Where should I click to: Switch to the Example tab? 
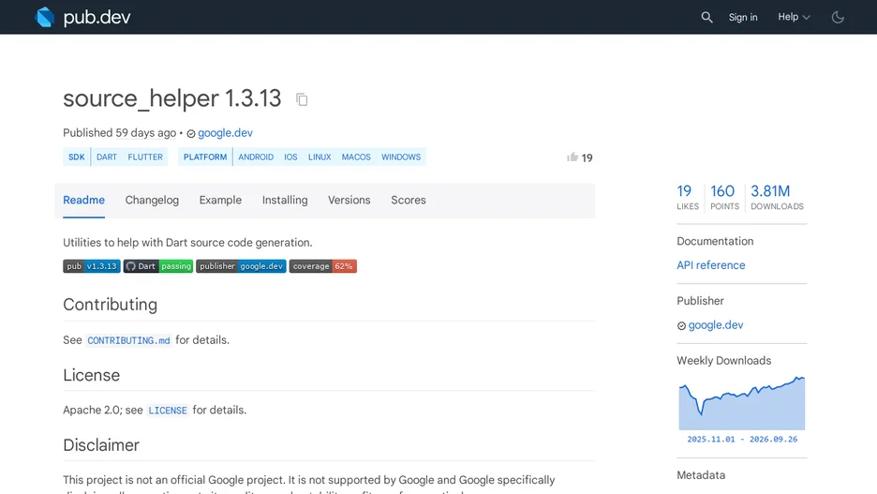[x=220, y=201]
